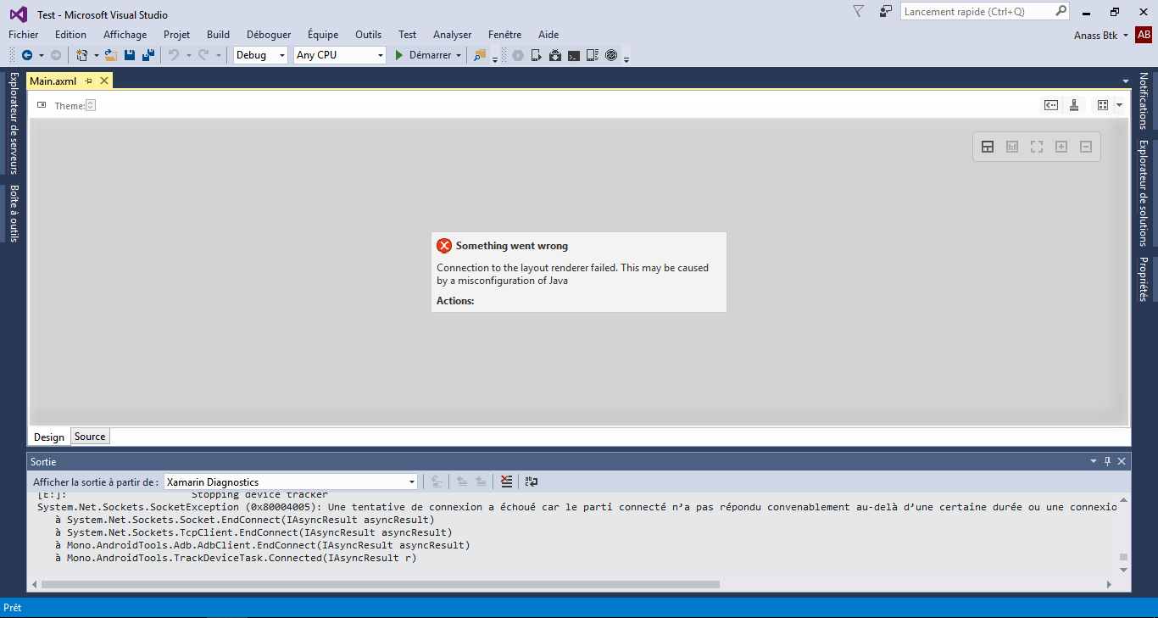Open Explorateur de solutions side panel
The height and width of the screenshot is (618, 1158).
[1143, 192]
